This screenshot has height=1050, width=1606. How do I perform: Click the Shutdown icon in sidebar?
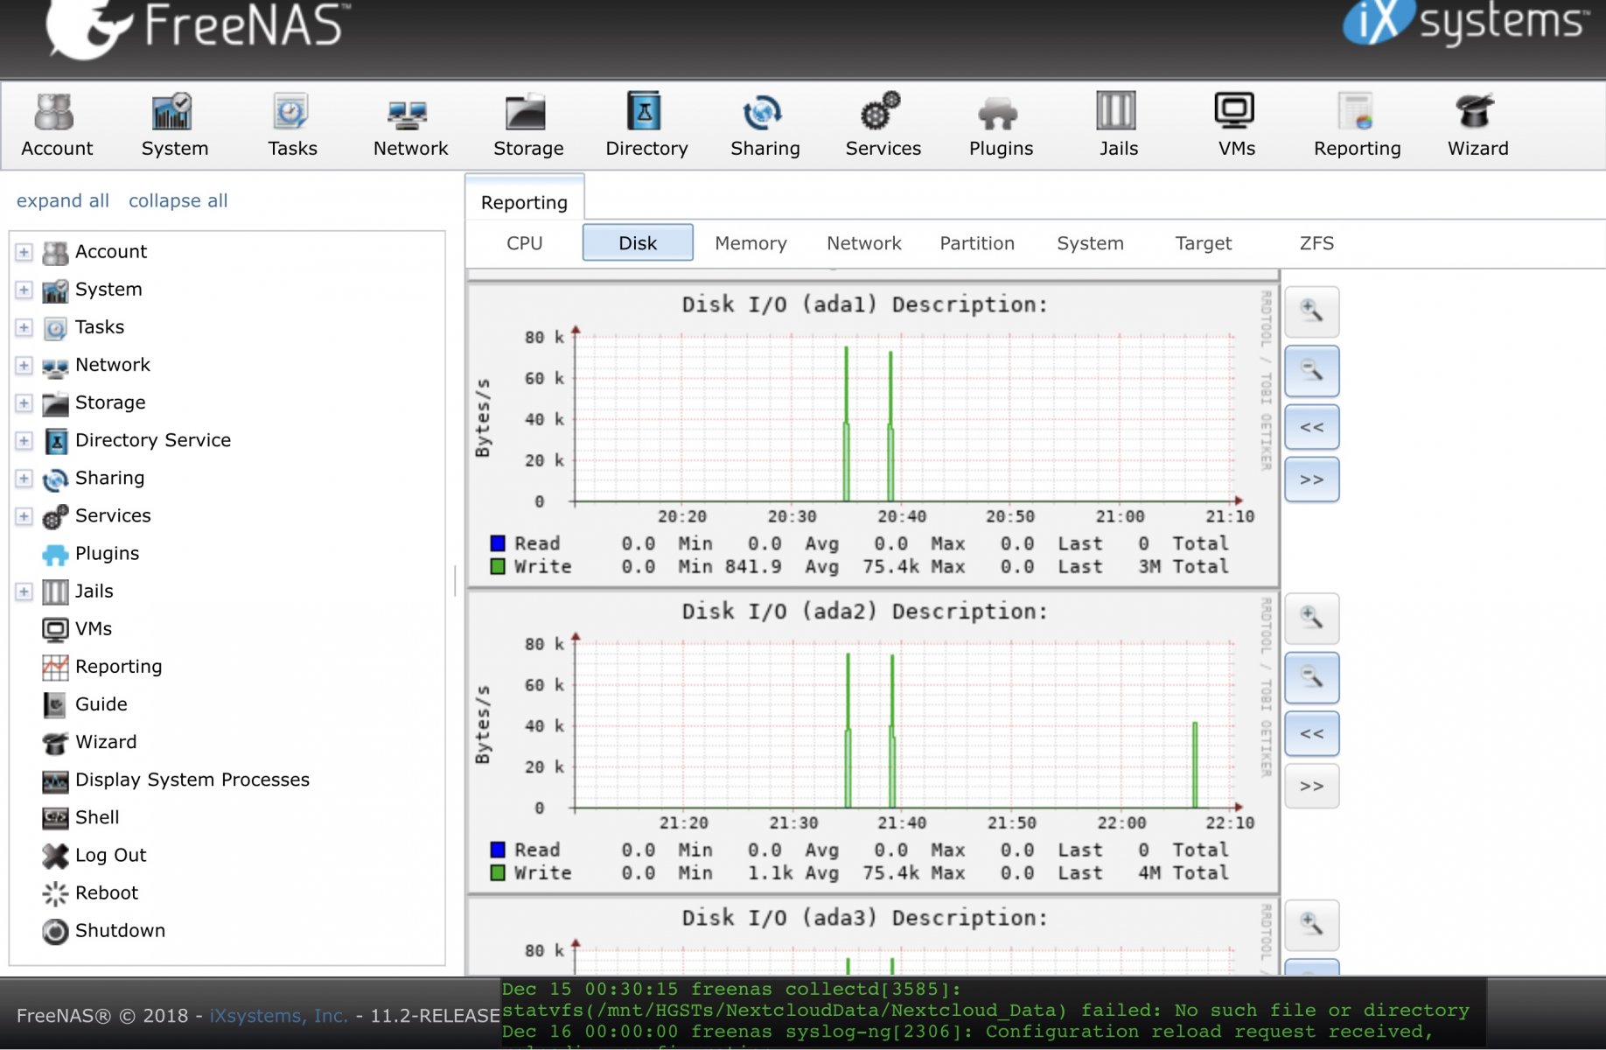[55, 931]
